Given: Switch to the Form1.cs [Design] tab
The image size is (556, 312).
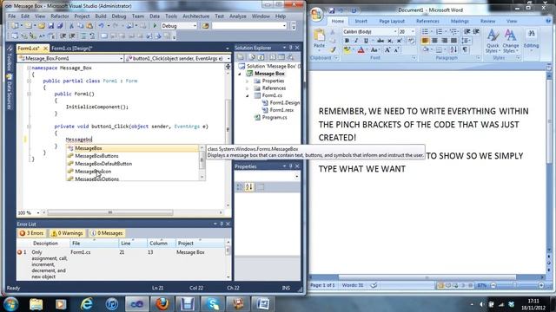Looking at the screenshot, I should pos(71,49).
